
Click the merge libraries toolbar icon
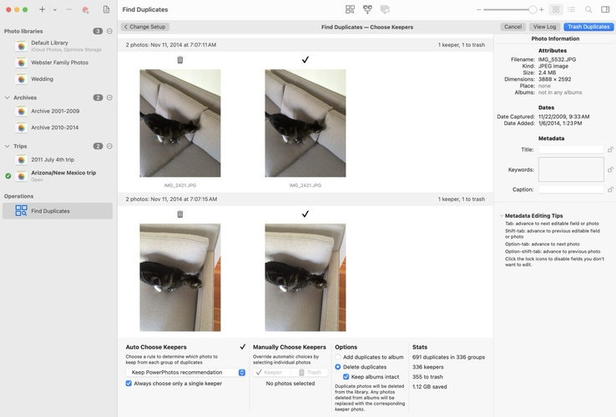click(367, 9)
